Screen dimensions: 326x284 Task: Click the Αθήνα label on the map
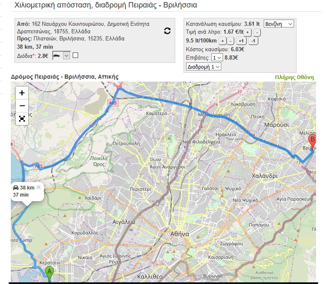coord(180,234)
